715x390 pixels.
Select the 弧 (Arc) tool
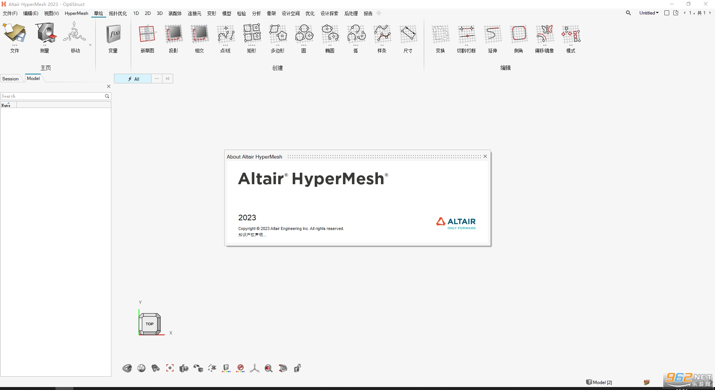pyautogui.click(x=356, y=34)
